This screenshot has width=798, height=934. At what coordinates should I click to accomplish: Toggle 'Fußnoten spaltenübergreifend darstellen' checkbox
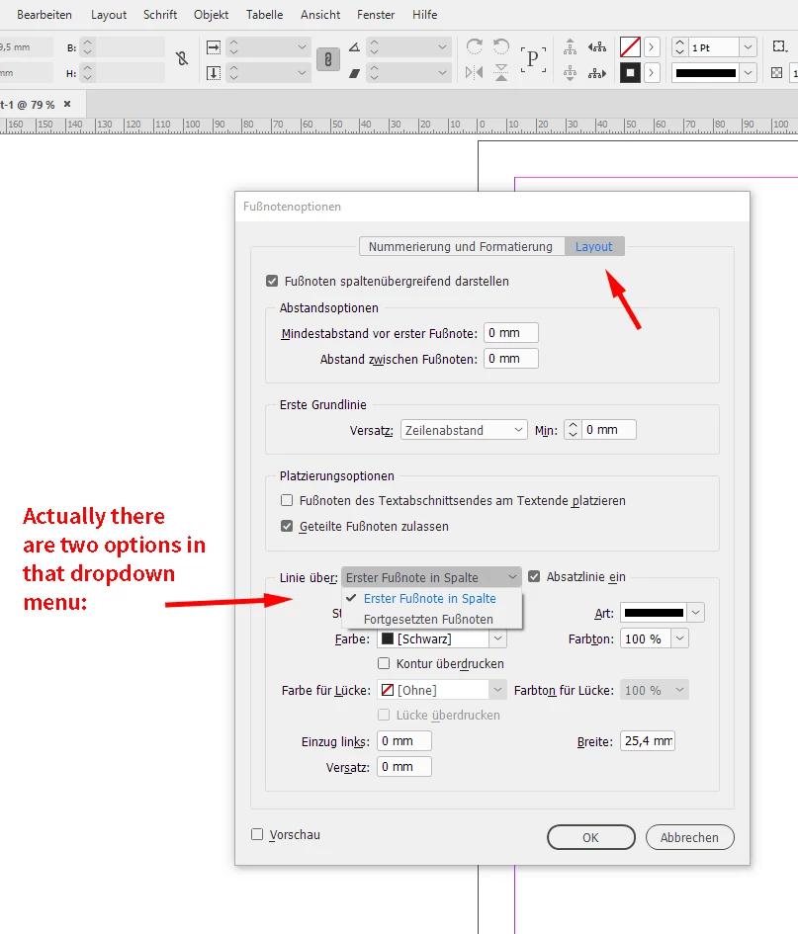coord(272,281)
